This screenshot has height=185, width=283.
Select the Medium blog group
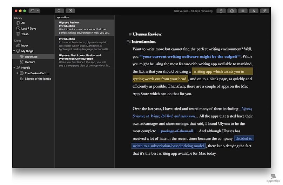(x=30, y=62)
